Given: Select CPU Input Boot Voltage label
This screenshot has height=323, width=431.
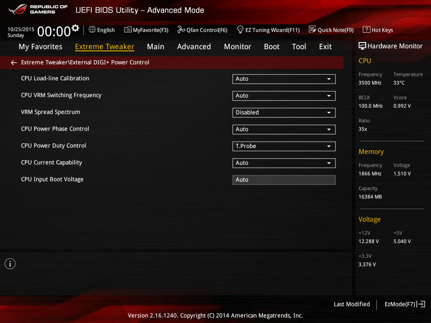Looking at the screenshot, I should click(52, 179).
